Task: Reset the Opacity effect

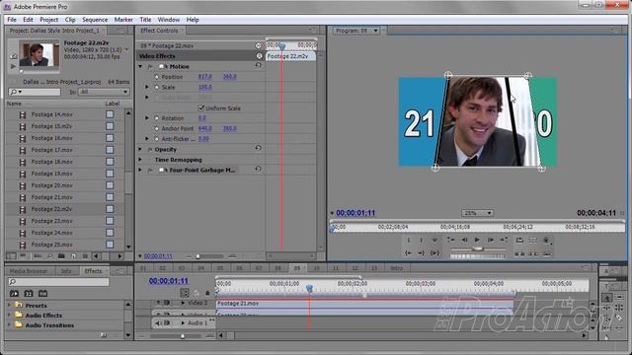Action: (x=259, y=149)
